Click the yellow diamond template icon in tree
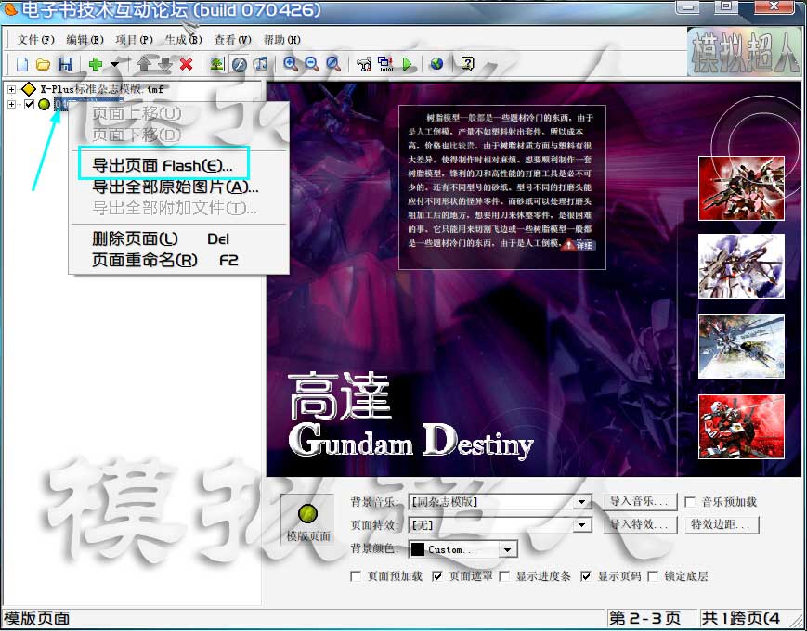Image resolution: width=807 pixels, height=631 pixels. pyautogui.click(x=29, y=89)
